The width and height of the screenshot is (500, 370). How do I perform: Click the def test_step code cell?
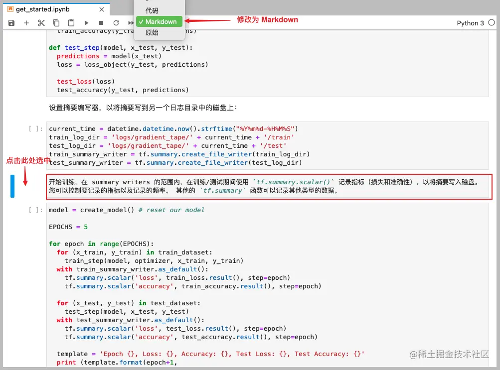pyautogui.click(x=267, y=63)
